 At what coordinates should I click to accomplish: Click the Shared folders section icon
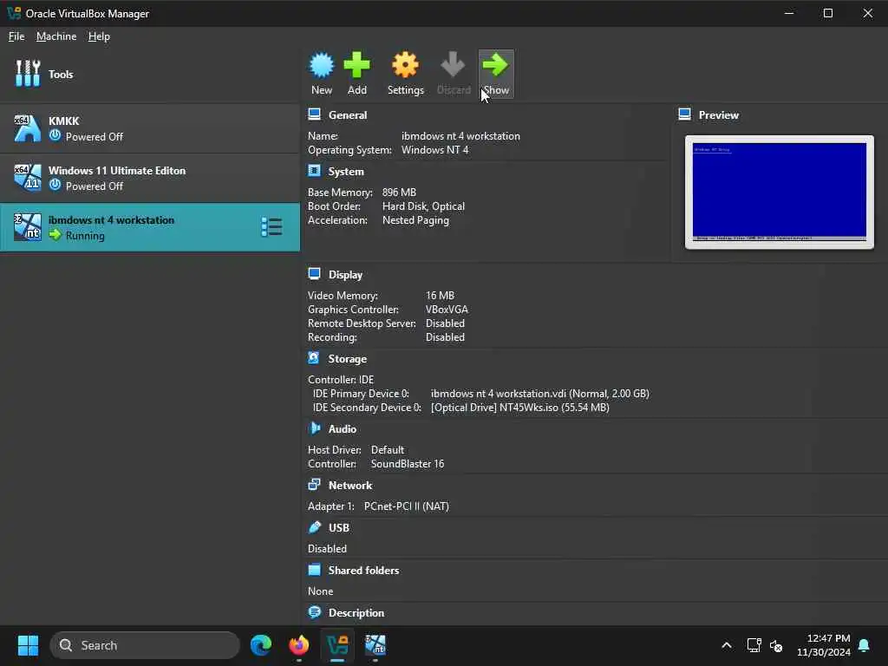(314, 570)
